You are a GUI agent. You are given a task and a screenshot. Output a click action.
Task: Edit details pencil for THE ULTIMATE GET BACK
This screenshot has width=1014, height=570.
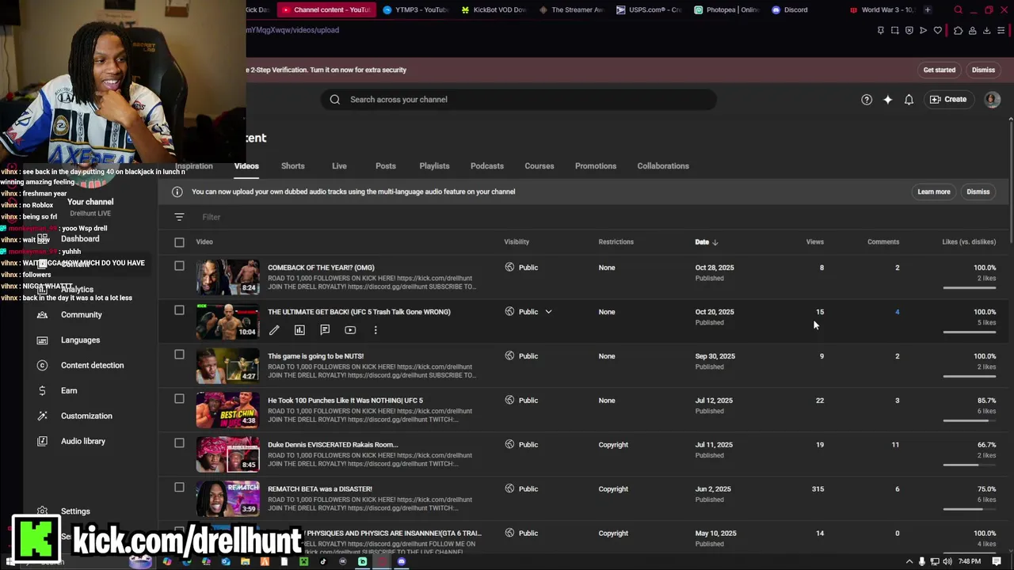click(x=274, y=330)
